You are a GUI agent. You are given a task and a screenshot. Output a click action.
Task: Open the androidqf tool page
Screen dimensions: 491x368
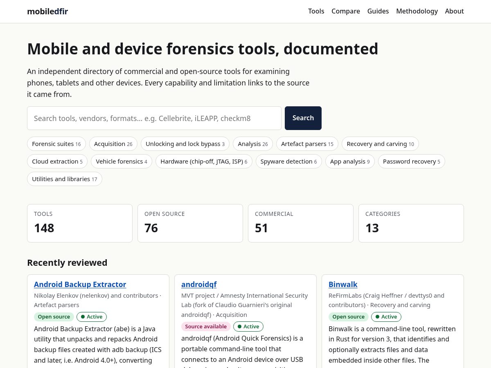(x=199, y=284)
